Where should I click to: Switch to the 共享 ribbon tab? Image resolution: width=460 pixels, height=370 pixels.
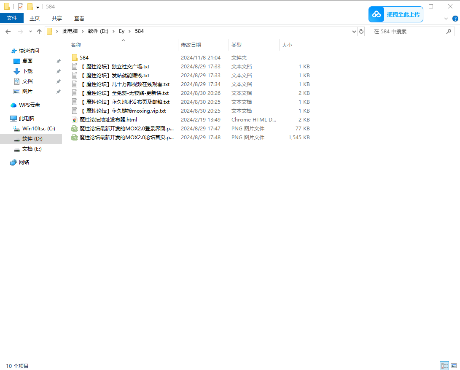coord(56,18)
